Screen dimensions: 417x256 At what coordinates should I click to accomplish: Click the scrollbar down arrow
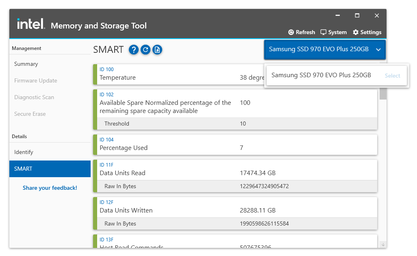[x=383, y=245]
